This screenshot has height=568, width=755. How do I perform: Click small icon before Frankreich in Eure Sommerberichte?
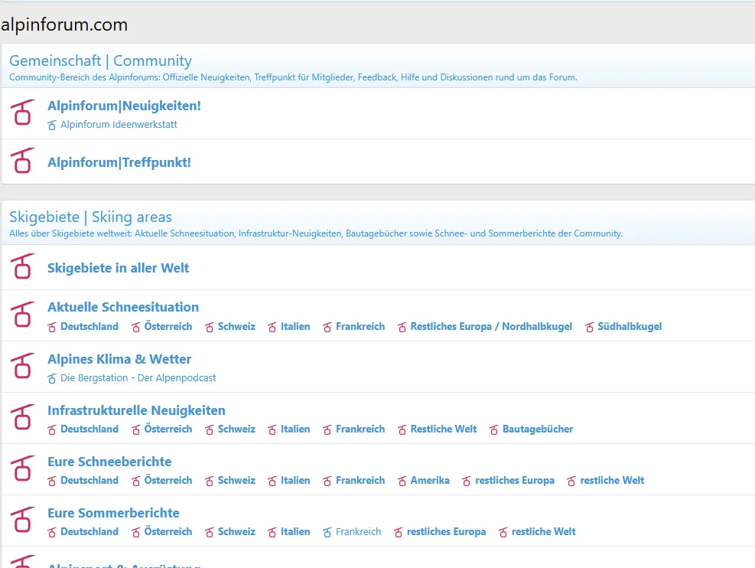pos(327,532)
